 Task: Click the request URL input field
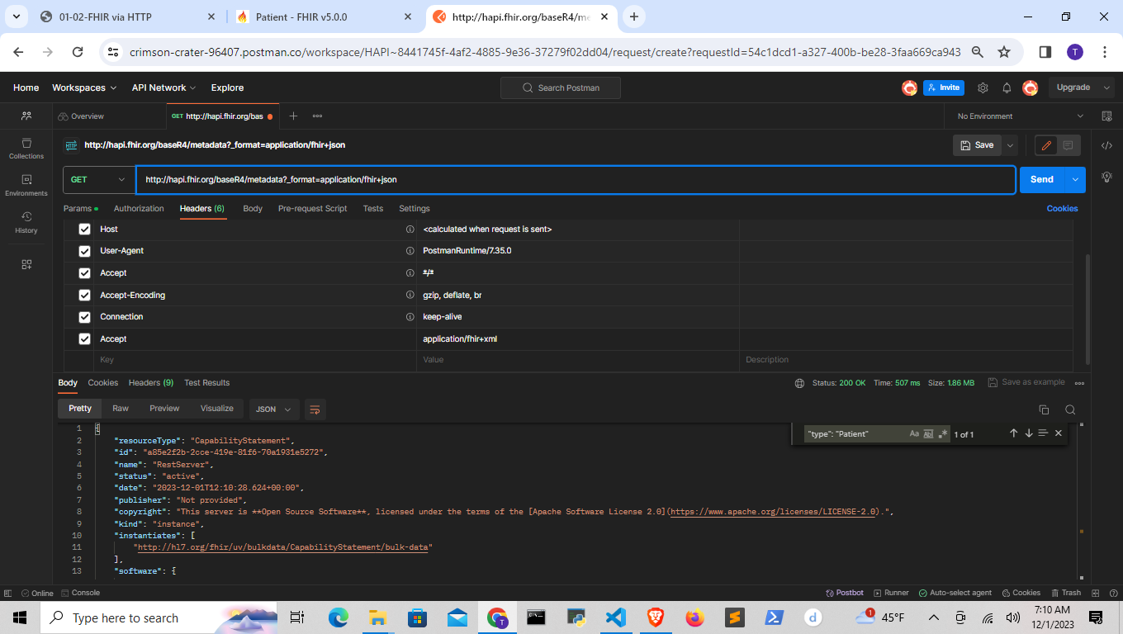[x=576, y=179]
